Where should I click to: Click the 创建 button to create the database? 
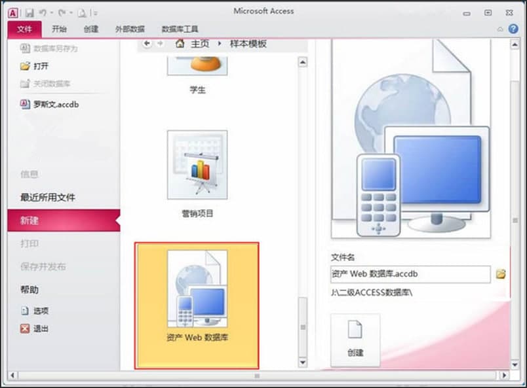click(355, 338)
